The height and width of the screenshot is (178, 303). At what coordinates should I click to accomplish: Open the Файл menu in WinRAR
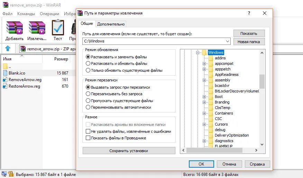[7, 14]
